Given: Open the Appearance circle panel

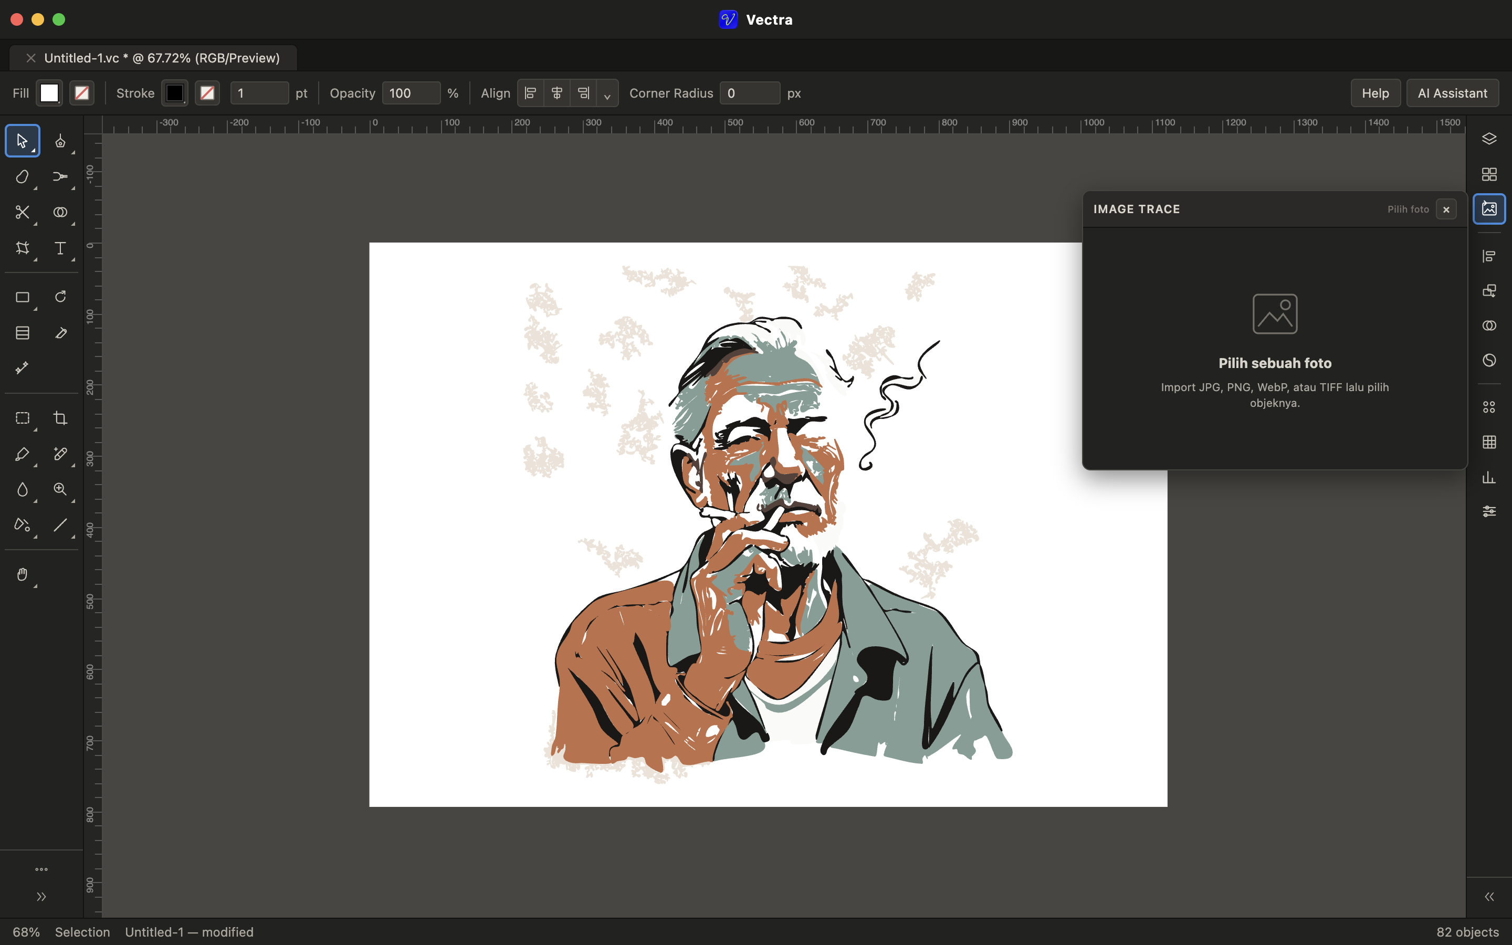Looking at the screenshot, I should tap(1489, 360).
